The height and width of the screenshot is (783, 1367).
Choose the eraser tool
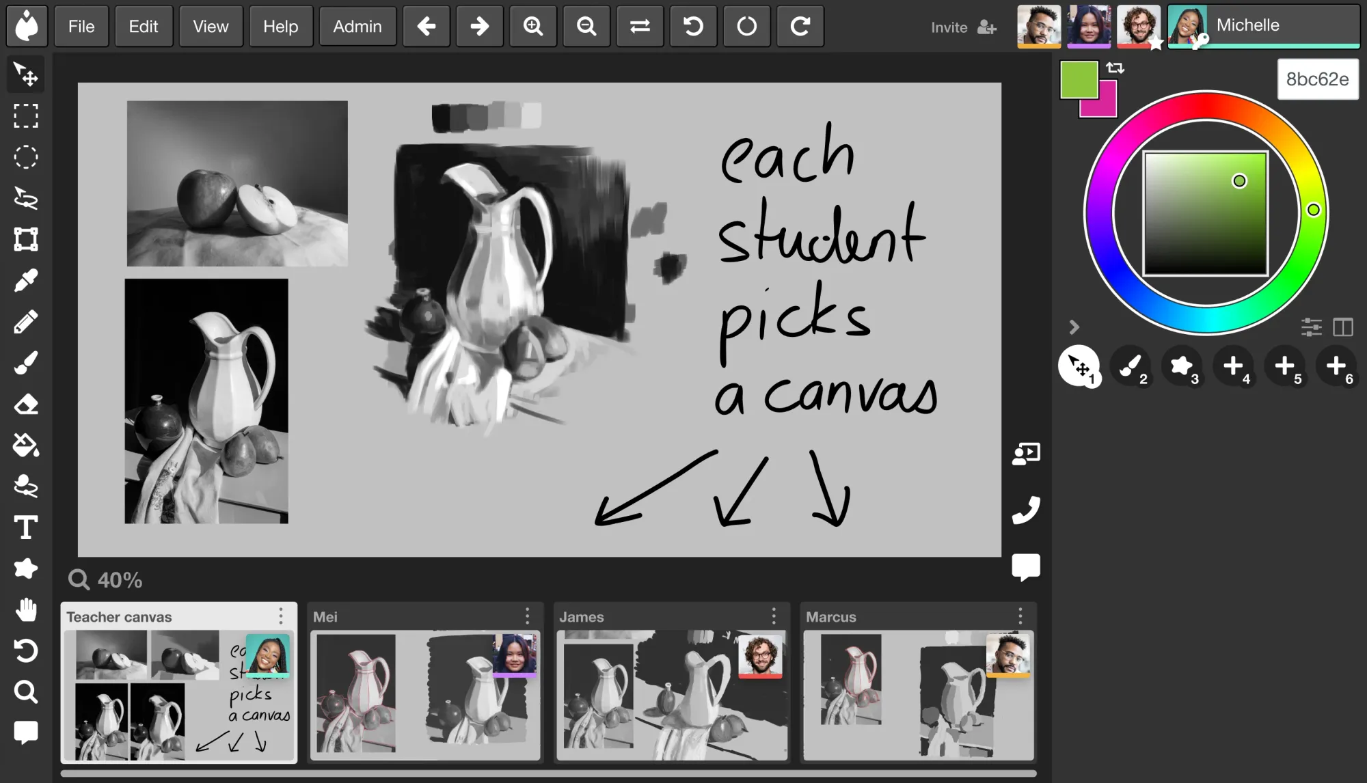tap(26, 404)
